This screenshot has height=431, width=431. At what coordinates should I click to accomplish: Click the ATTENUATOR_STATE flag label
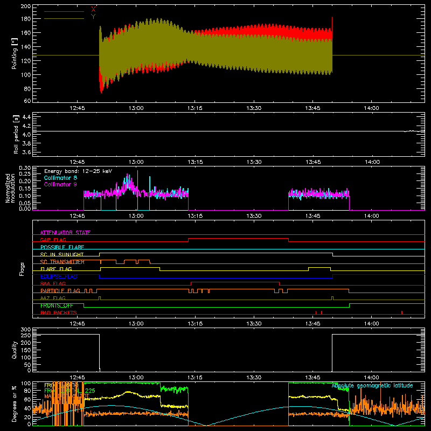(65, 233)
